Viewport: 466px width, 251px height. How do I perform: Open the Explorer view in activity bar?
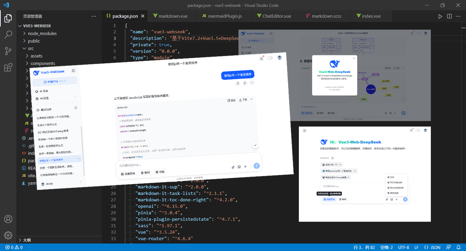[8, 18]
